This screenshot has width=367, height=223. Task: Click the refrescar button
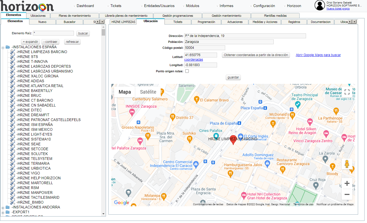73,42
